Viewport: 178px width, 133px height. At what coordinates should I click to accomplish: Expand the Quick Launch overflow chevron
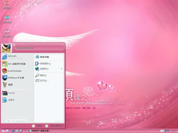pyautogui.click(x=25, y=131)
